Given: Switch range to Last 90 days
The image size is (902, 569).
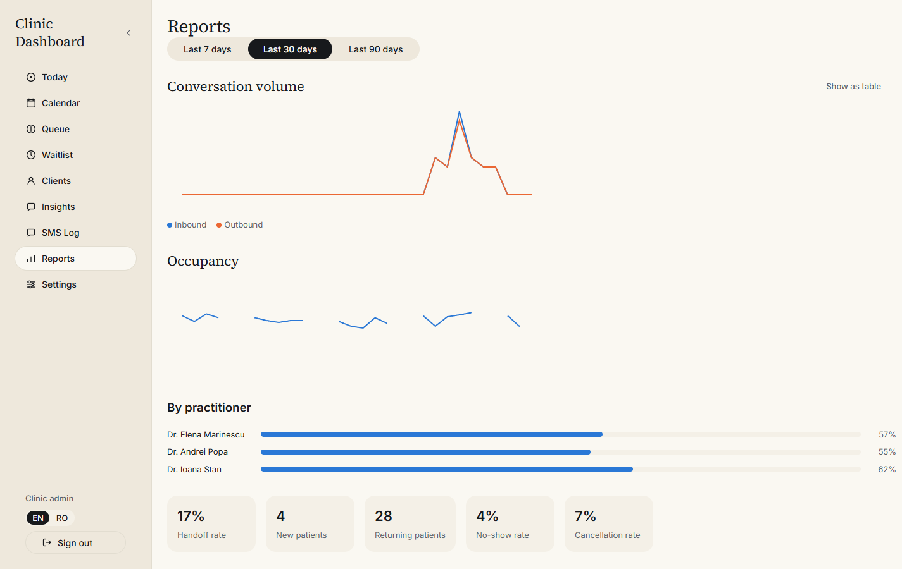Looking at the screenshot, I should 376,49.
